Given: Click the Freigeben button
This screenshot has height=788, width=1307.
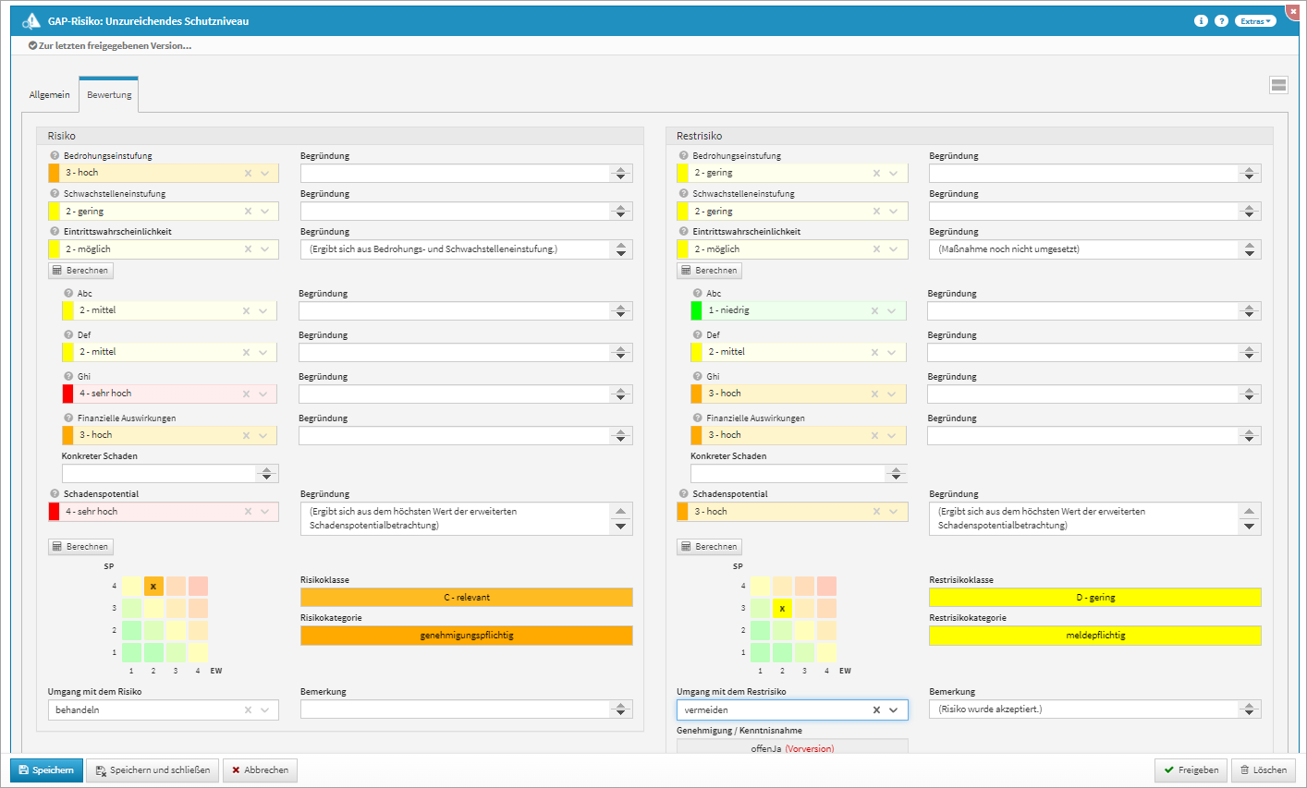Looking at the screenshot, I should point(1191,770).
